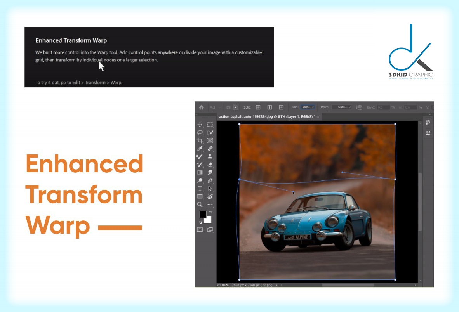
Task: Click the 'Enhanced Transform Warp' tooltip heading
Action: 71,40
